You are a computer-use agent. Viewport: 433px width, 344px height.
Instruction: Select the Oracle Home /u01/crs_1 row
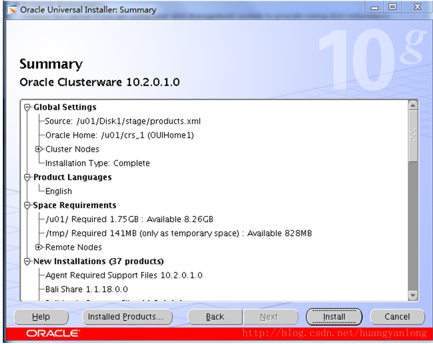click(120, 135)
